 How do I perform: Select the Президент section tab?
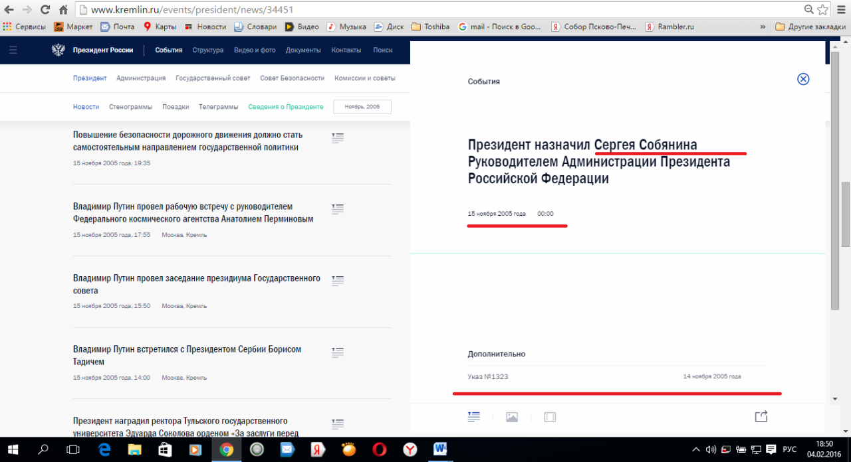pyautogui.click(x=90, y=78)
